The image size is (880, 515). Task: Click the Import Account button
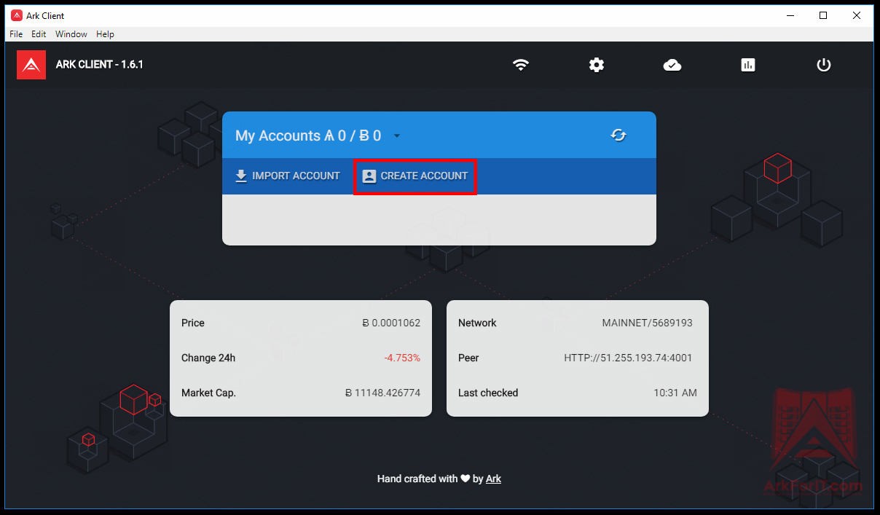(x=288, y=176)
